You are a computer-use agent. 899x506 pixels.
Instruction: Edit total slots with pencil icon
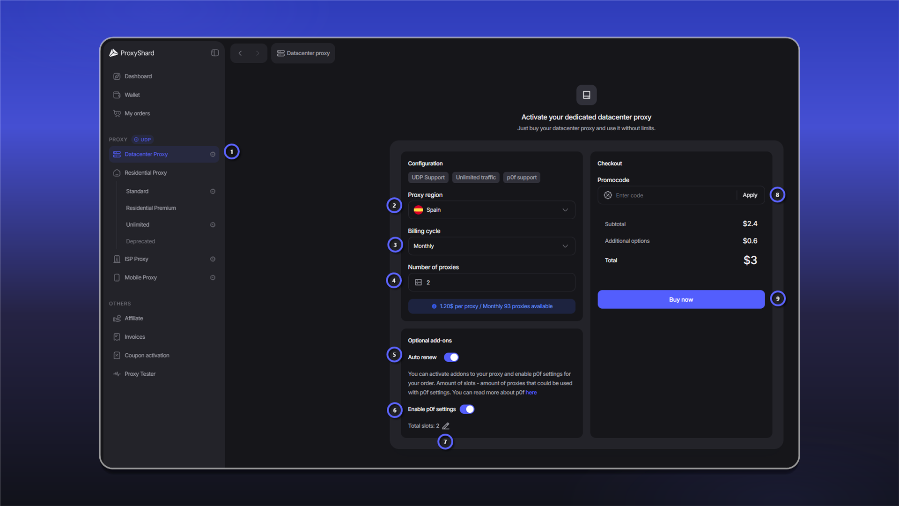[x=446, y=426]
